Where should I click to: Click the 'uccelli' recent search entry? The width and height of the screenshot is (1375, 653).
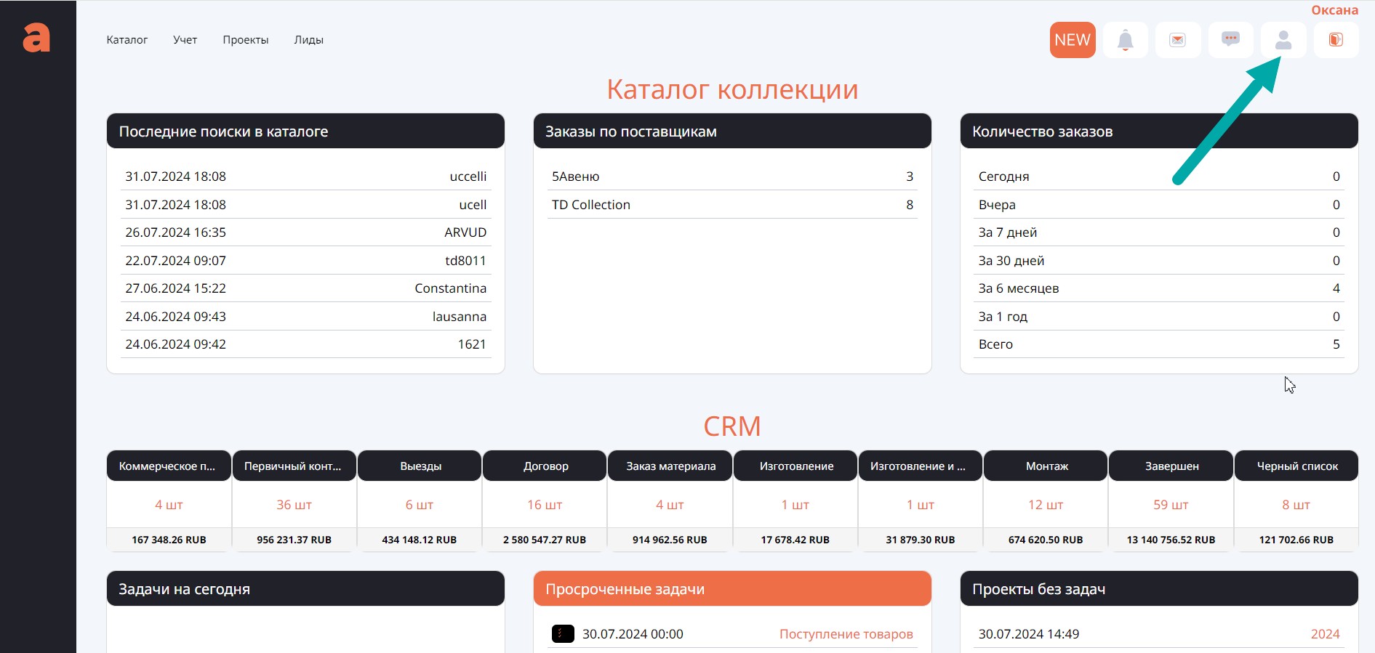pyautogui.click(x=468, y=177)
